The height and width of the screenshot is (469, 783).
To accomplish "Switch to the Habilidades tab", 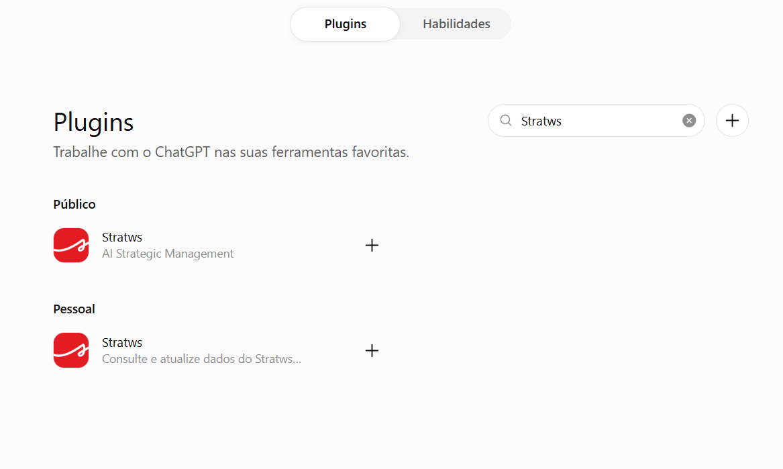I will pyautogui.click(x=456, y=24).
